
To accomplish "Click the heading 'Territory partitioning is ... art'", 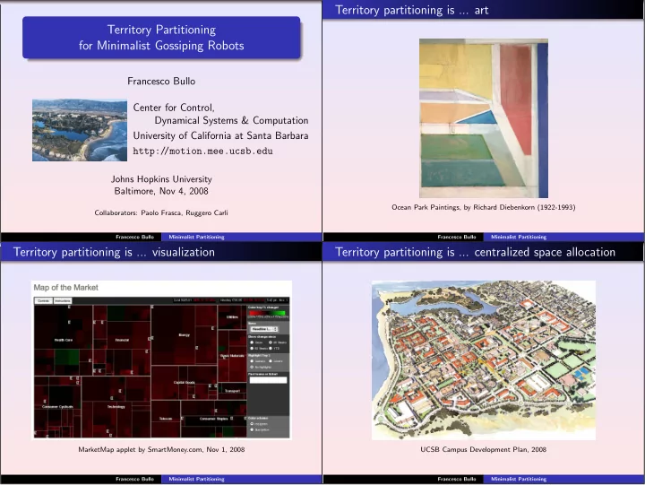I will [412, 10].
